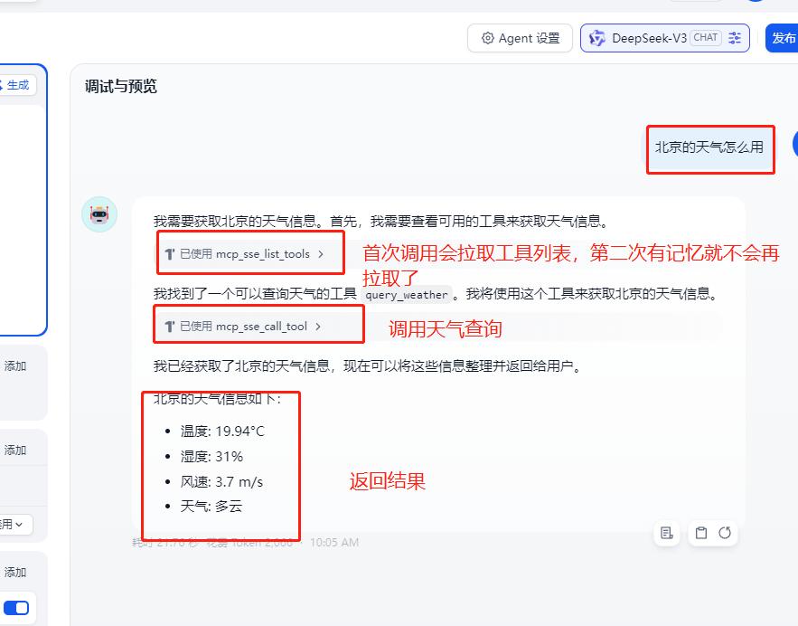This screenshot has width=798, height=626.
Task: Click the hammer icon beside mcp_sse_list_tools
Action: coord(169,254)
